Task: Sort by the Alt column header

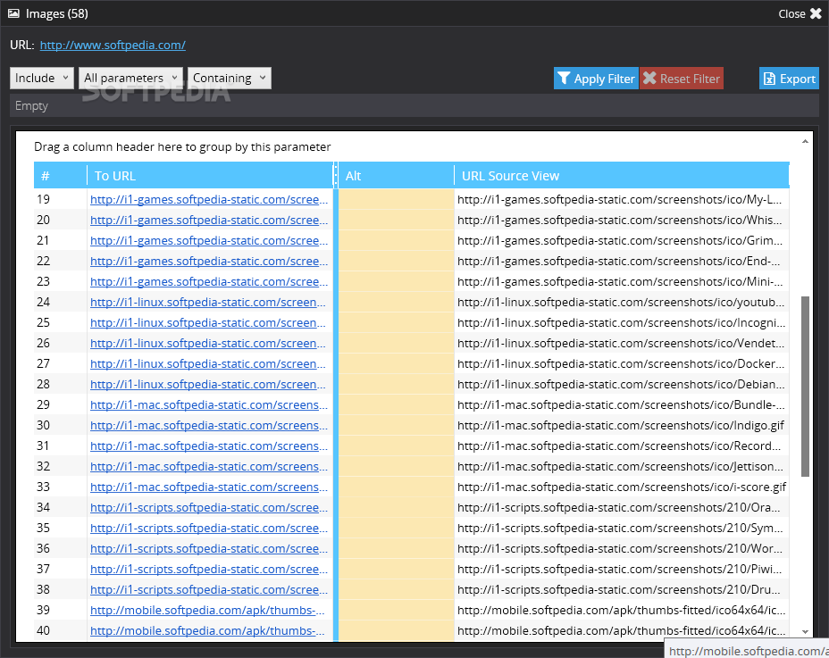Action: 396,176
